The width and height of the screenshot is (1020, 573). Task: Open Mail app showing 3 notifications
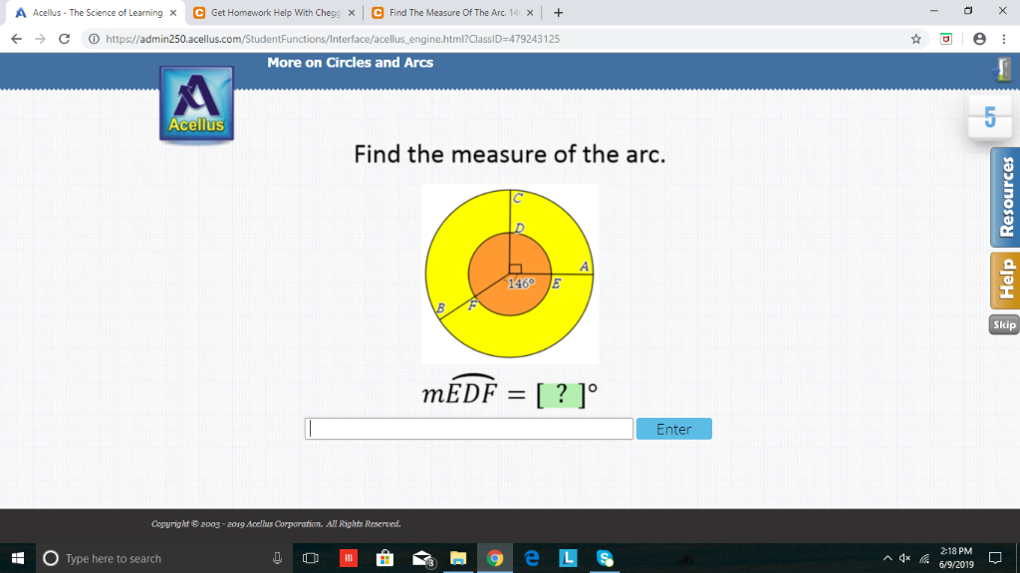(x=421, y=558)
